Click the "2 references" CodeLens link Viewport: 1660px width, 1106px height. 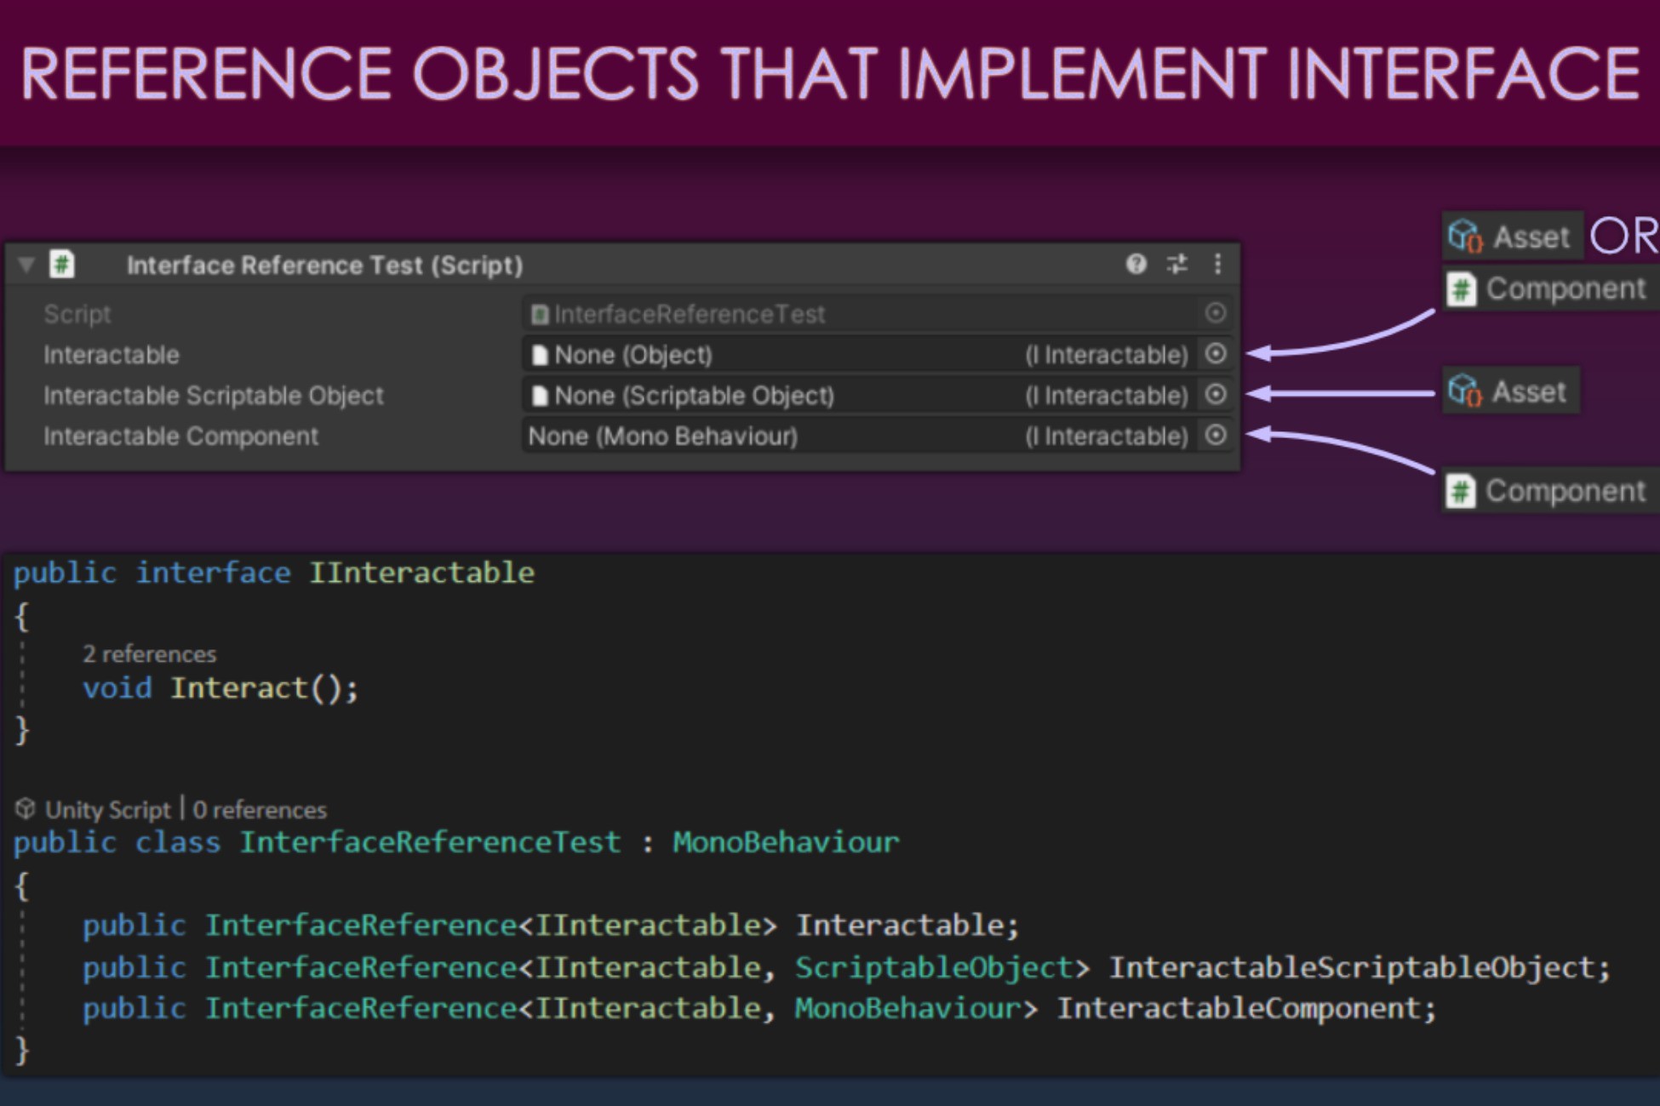149,654
